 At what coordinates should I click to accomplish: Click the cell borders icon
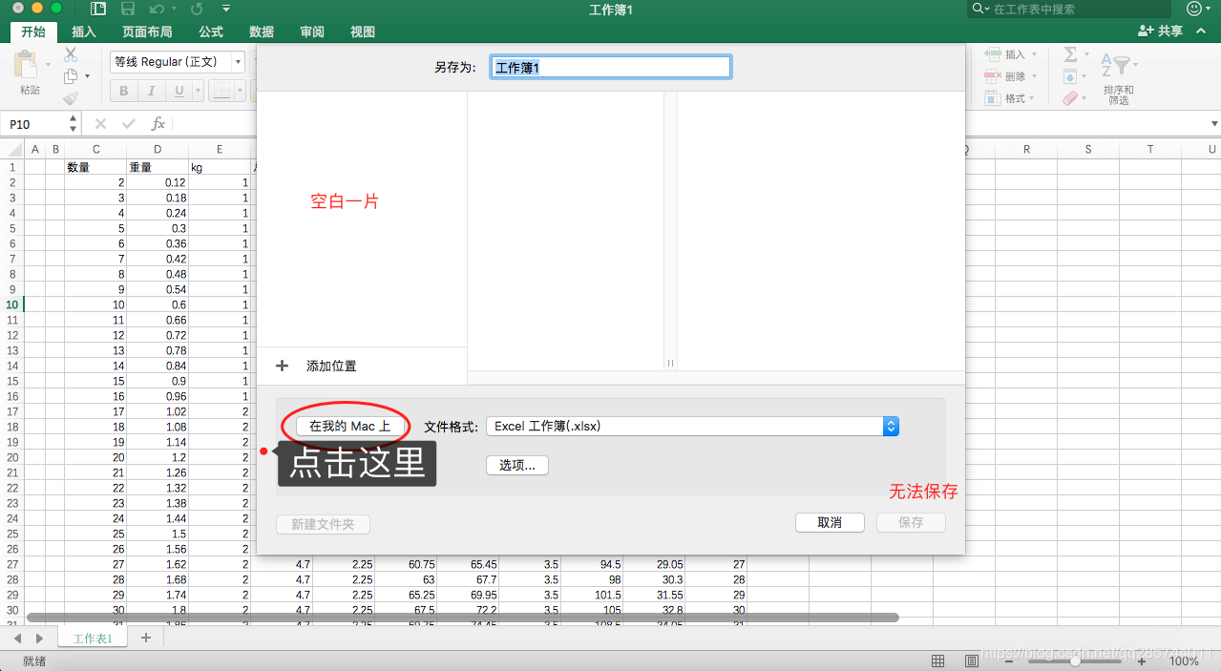[x=221, y=92]
